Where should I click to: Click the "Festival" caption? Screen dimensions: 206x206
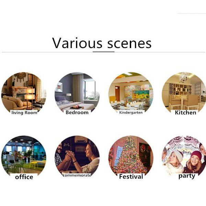(131, 176)
